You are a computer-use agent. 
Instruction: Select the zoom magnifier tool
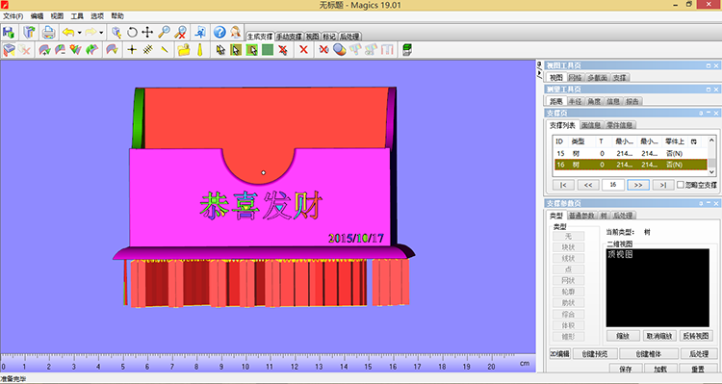click(164, 32)
